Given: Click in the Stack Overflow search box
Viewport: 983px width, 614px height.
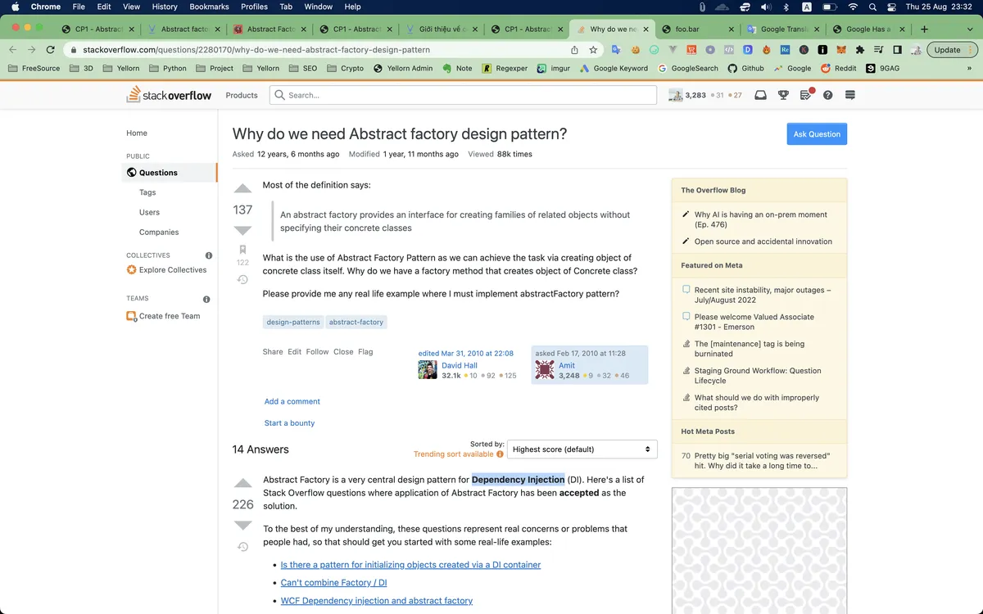Looking at the screenshot, I should point(463,95).
